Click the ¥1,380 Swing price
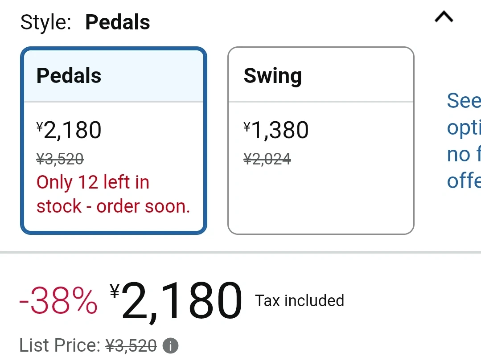The image size is (481, 357). 276,130
